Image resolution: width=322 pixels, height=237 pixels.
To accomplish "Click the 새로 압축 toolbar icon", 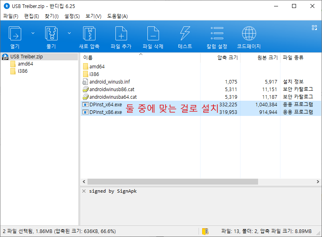I will click(89, 33).
